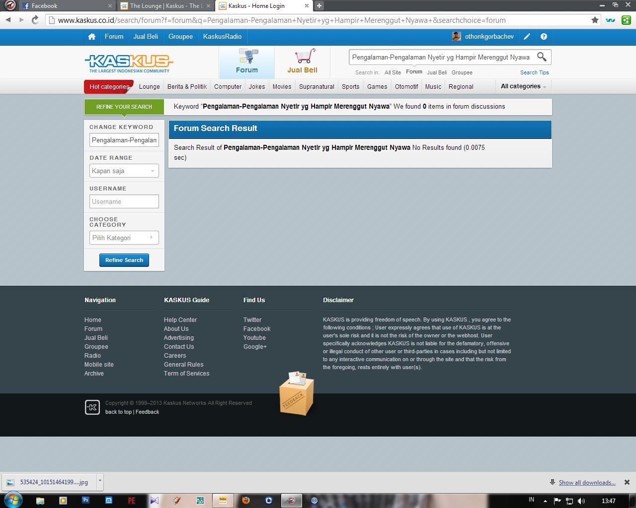The width and height of the screenshot is (636, 508).
Task: Open the Date Range dropdown
Action: pyautogui.click(x=124, y=171)
